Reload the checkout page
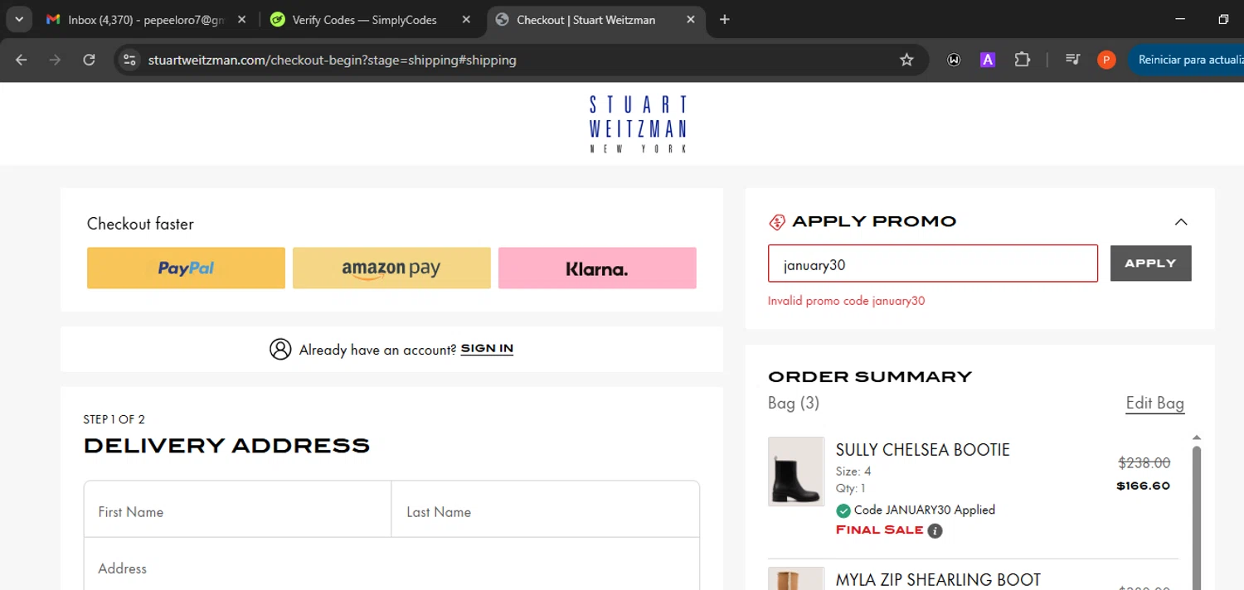The image size is (1244, 590). pos(89,60)
